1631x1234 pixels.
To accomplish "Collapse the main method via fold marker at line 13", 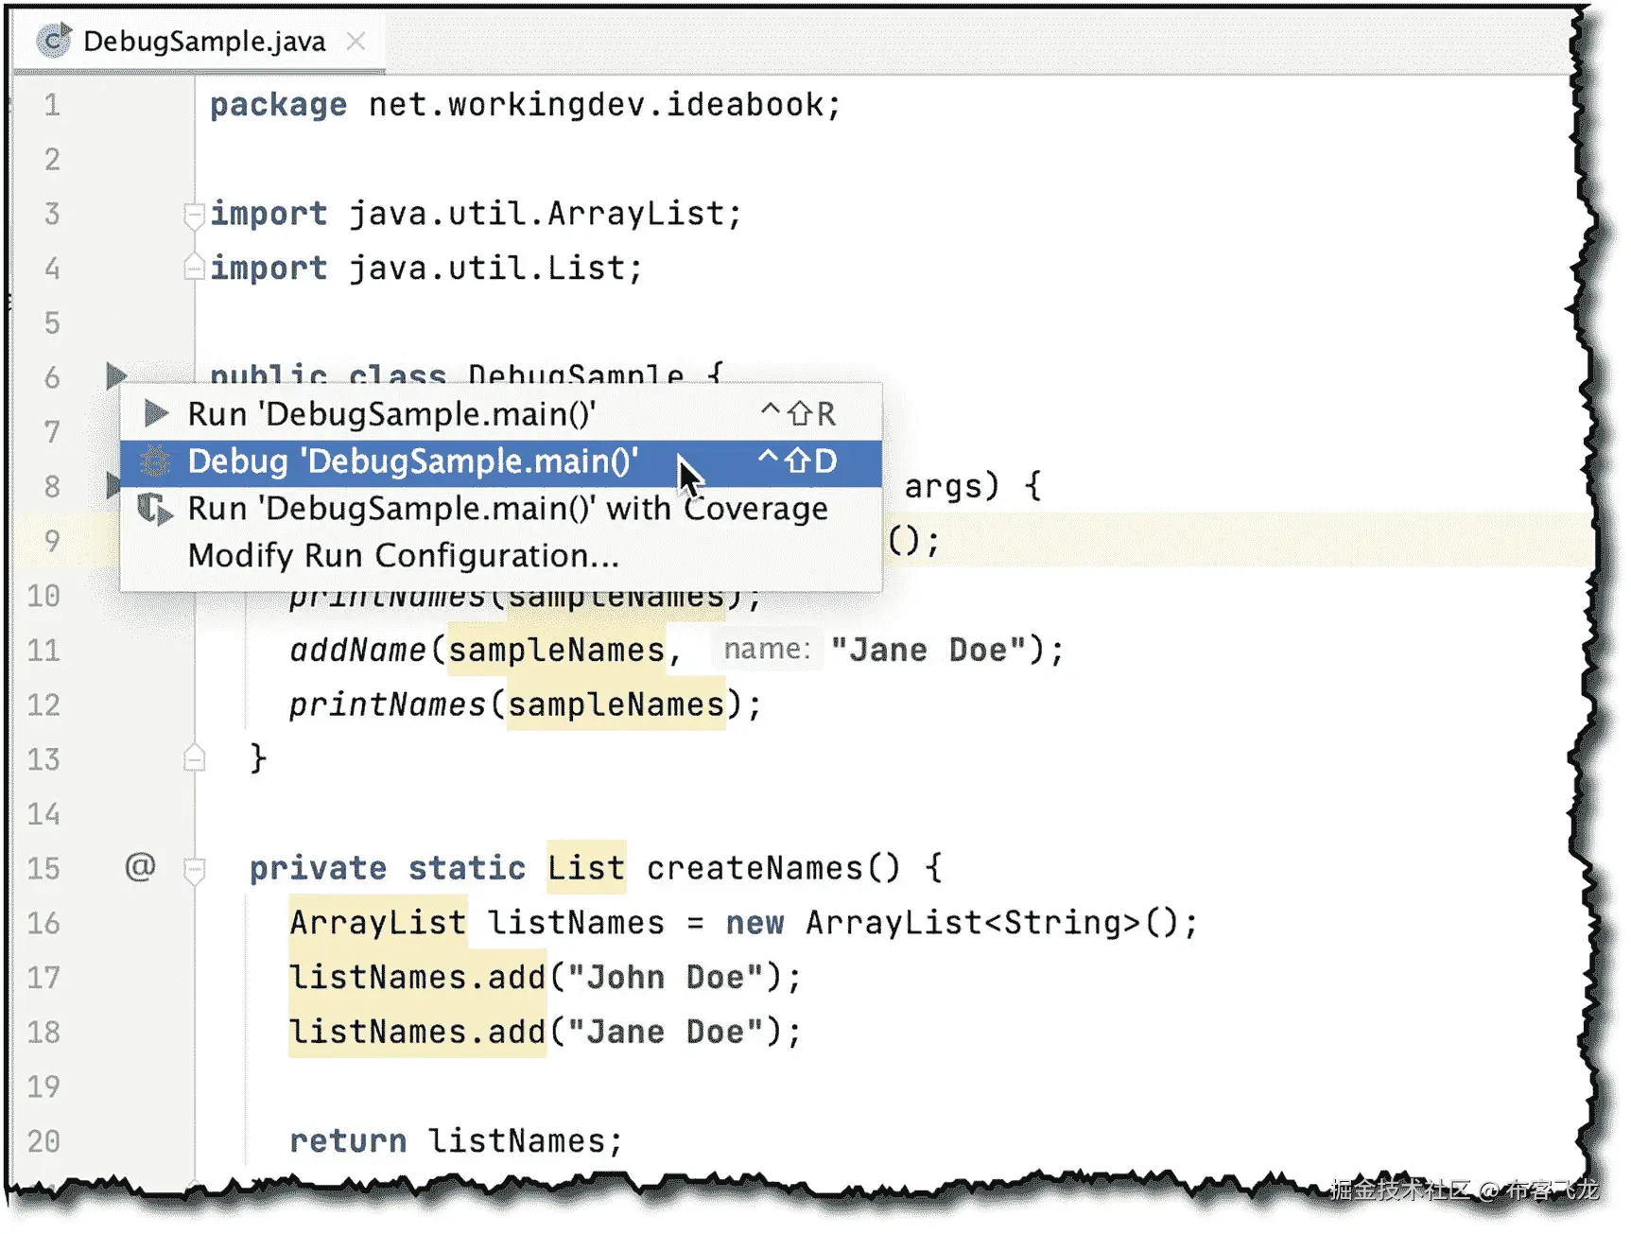I will pos(195,757).
